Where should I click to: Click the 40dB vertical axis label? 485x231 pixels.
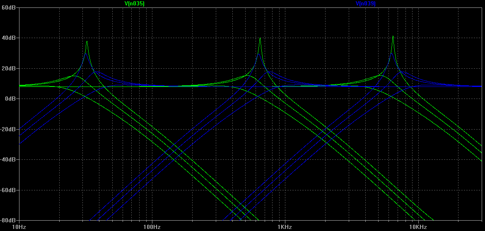pyautogui.click(x=8, y=38)
